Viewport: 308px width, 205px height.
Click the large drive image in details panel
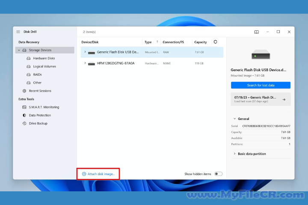pos(261,54)
